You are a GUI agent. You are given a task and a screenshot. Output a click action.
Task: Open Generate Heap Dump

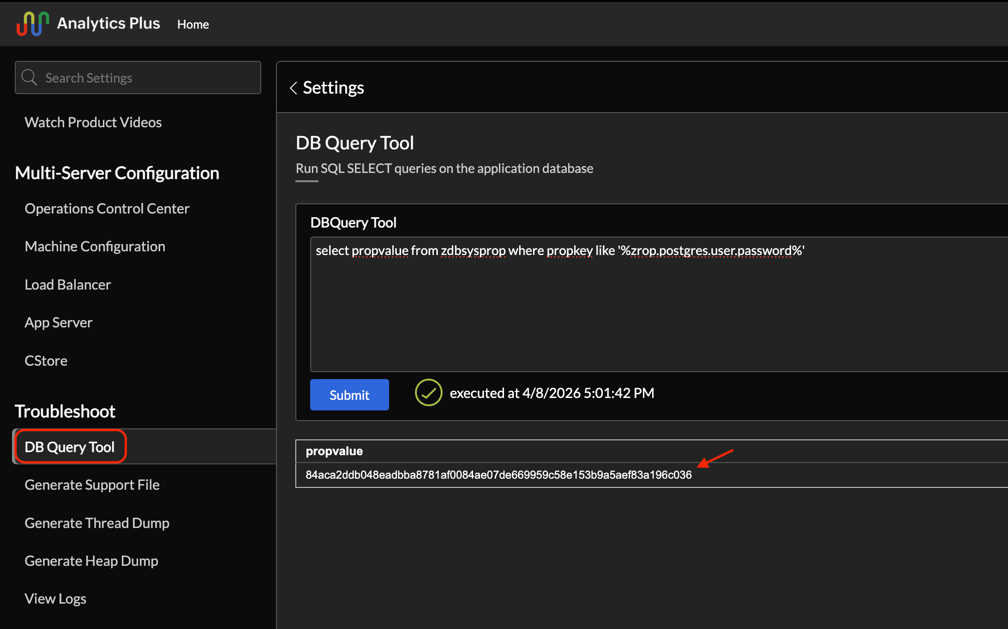(91, 561)
